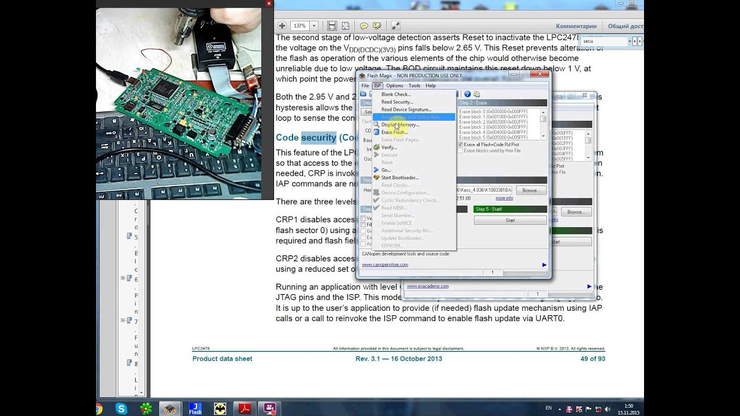Click the PDF search field containing secu
This screenshot has height=416, width=740.
[603, 41]
